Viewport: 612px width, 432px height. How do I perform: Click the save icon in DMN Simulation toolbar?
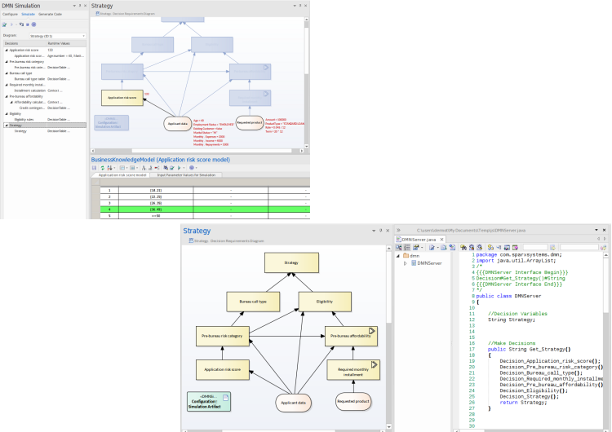(x=5, y=25)
